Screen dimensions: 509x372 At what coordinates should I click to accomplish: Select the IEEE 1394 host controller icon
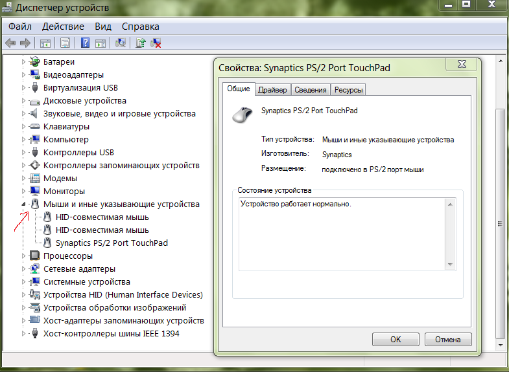(35, 333)
